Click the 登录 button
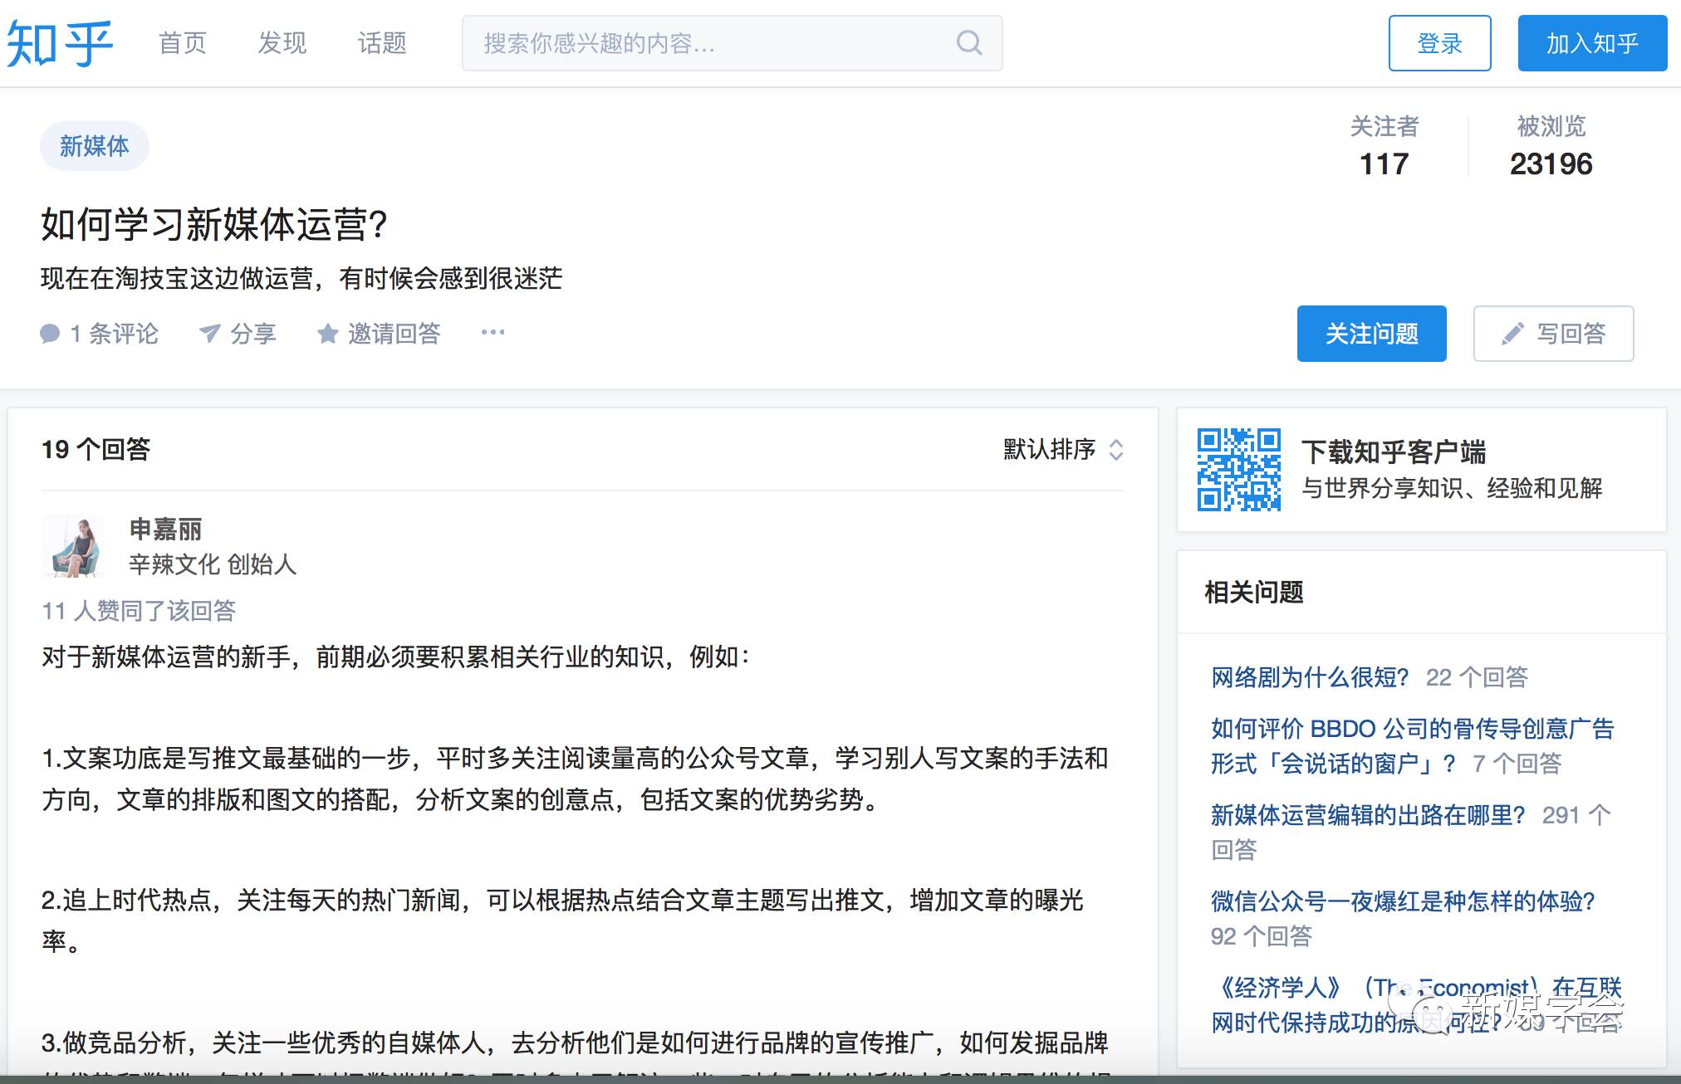This screenshot has height=1084, width=1681. (x=1439, y=43)
